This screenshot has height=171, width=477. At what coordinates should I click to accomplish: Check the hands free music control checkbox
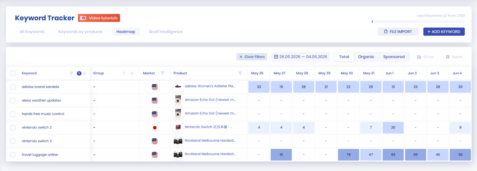coord(13,114)
